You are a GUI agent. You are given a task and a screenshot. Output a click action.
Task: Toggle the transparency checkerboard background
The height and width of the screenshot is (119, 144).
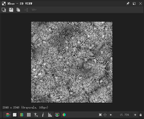tap(15, 115)
